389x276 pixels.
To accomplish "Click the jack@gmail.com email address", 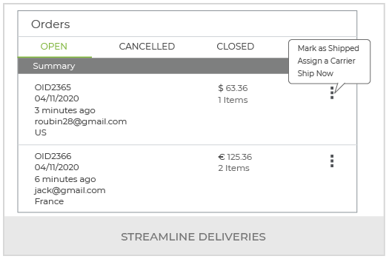I will 70,190.
